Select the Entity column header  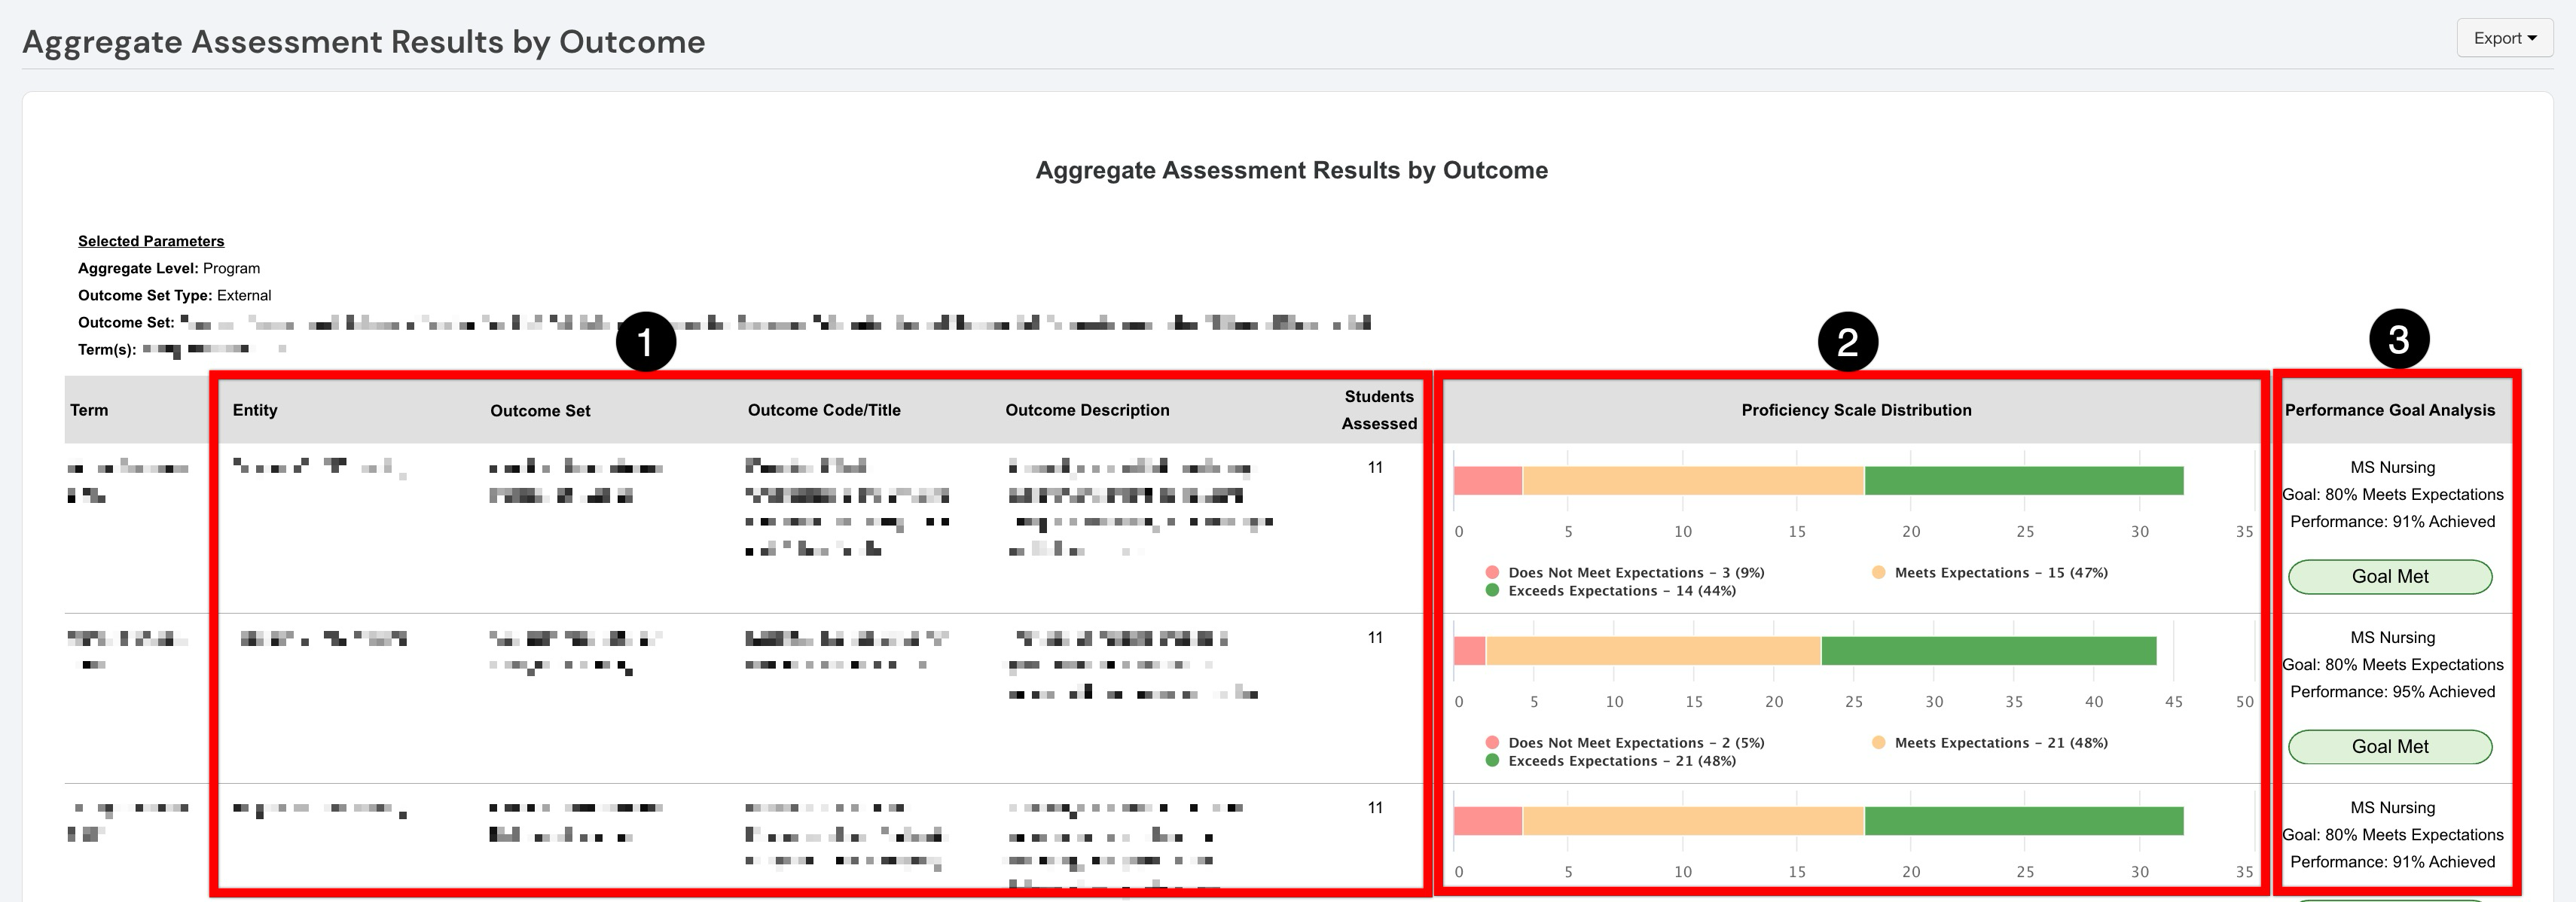tap(255, 410)
